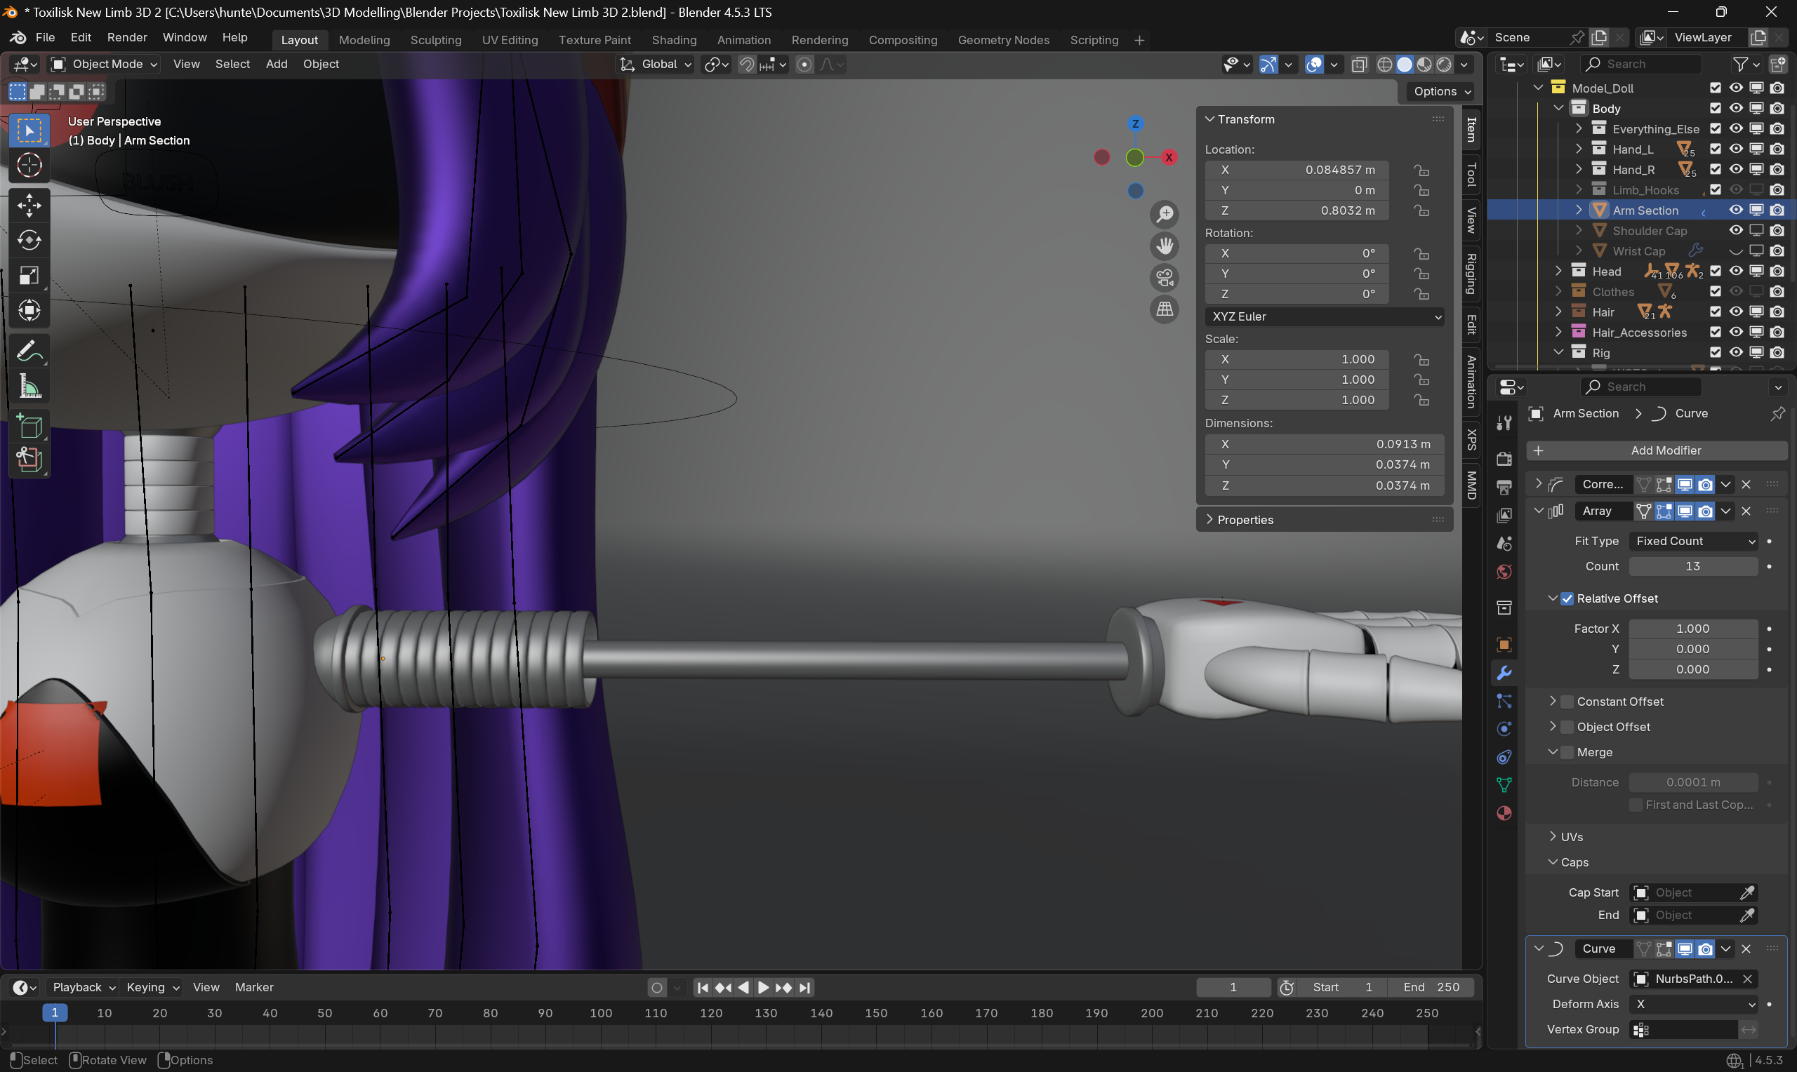The image size is (1797, 1072).
Task: Click the Add Cube tool icon
Action: (29, 427)
